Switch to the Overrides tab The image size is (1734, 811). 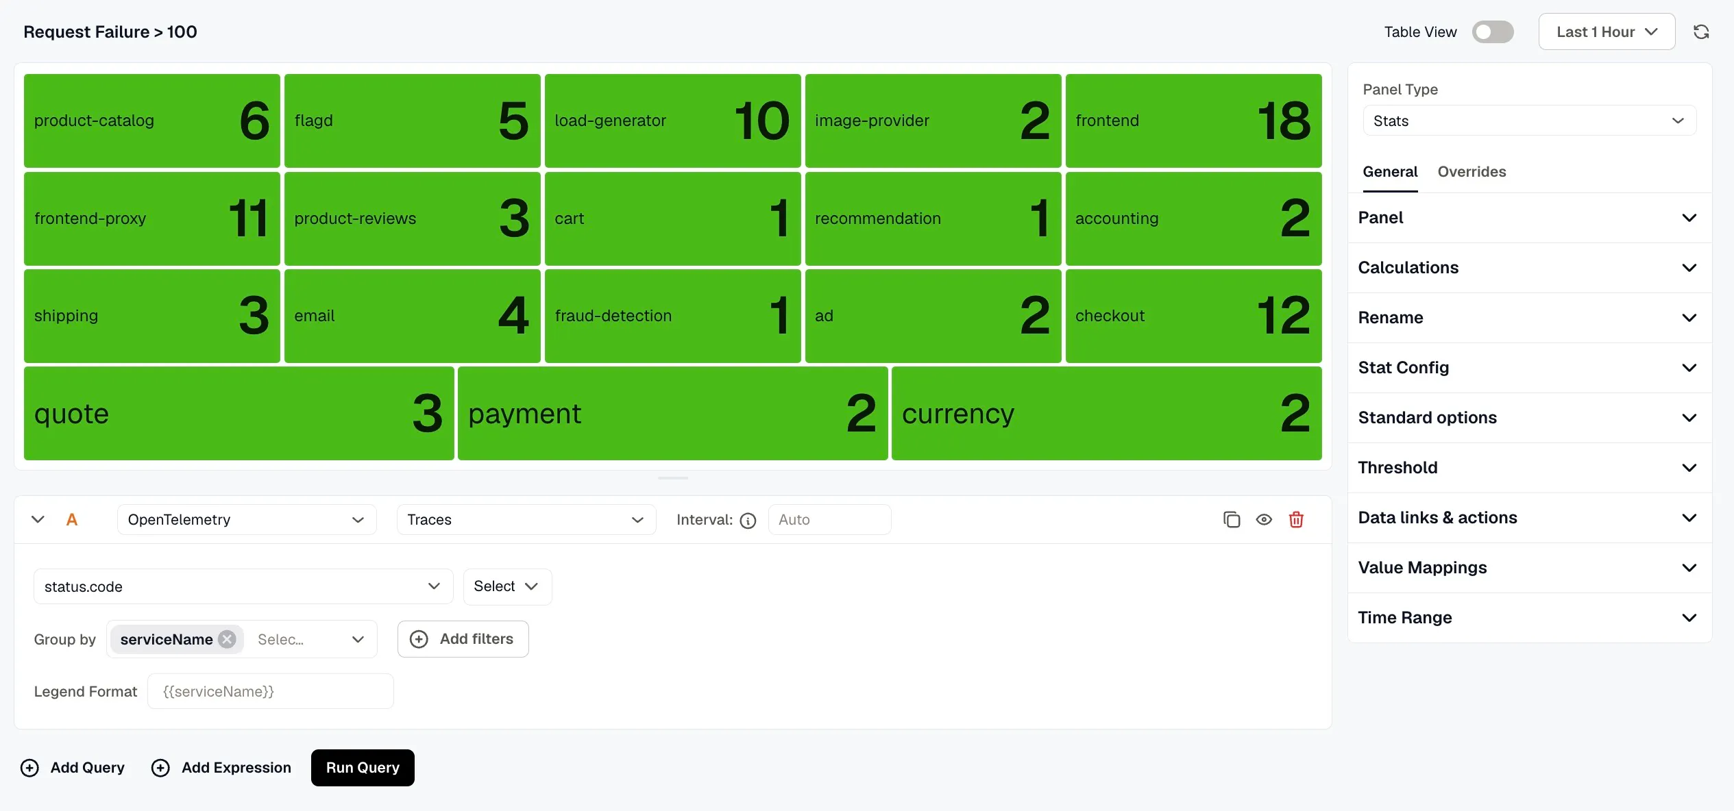point(1472,172)
